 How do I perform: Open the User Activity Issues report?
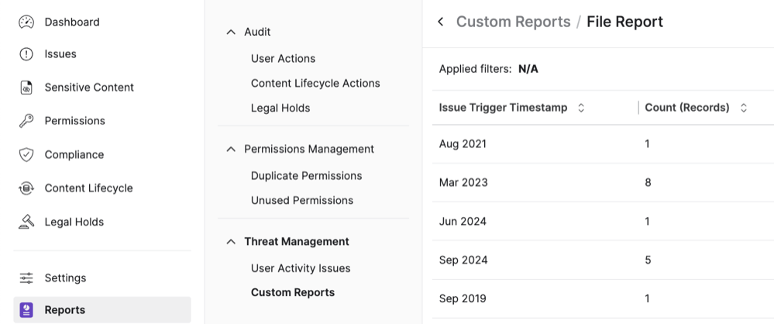[301, 268]
